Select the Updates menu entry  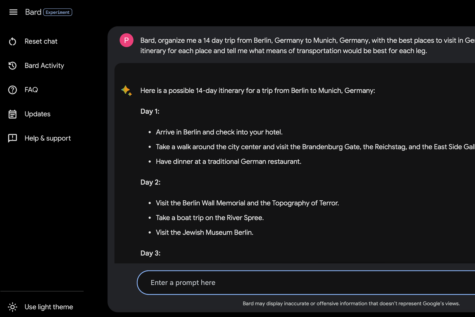pos(37,114)
